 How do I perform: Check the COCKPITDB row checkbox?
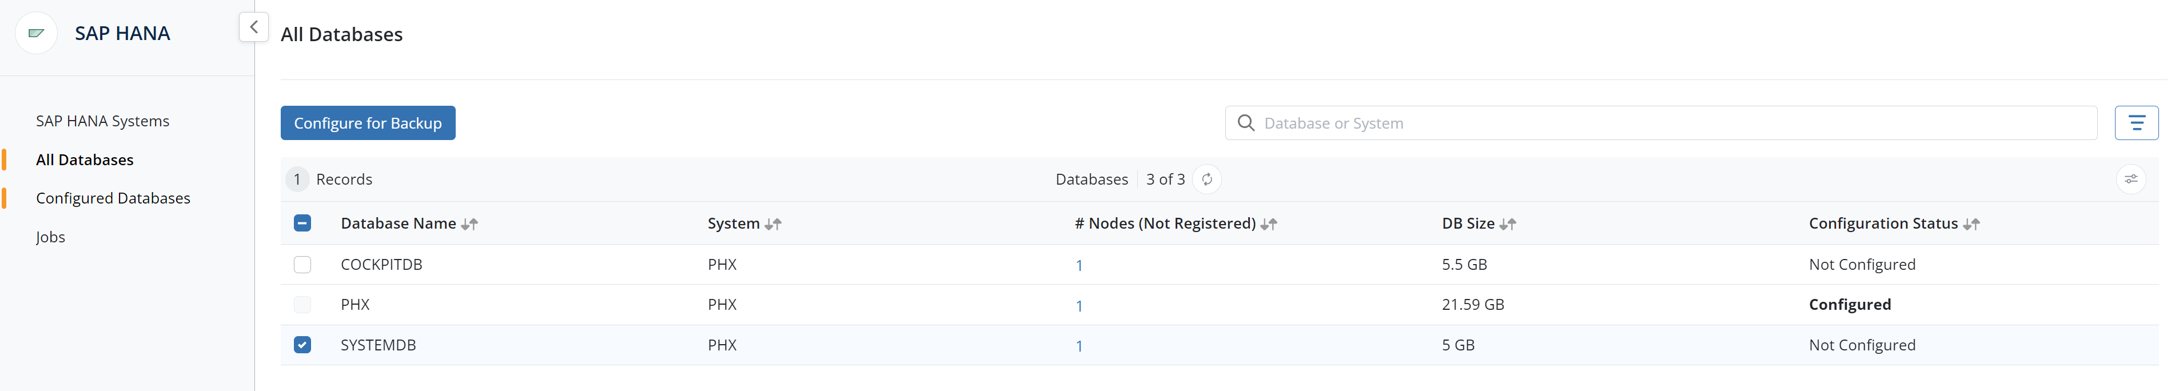click(302, 264)
